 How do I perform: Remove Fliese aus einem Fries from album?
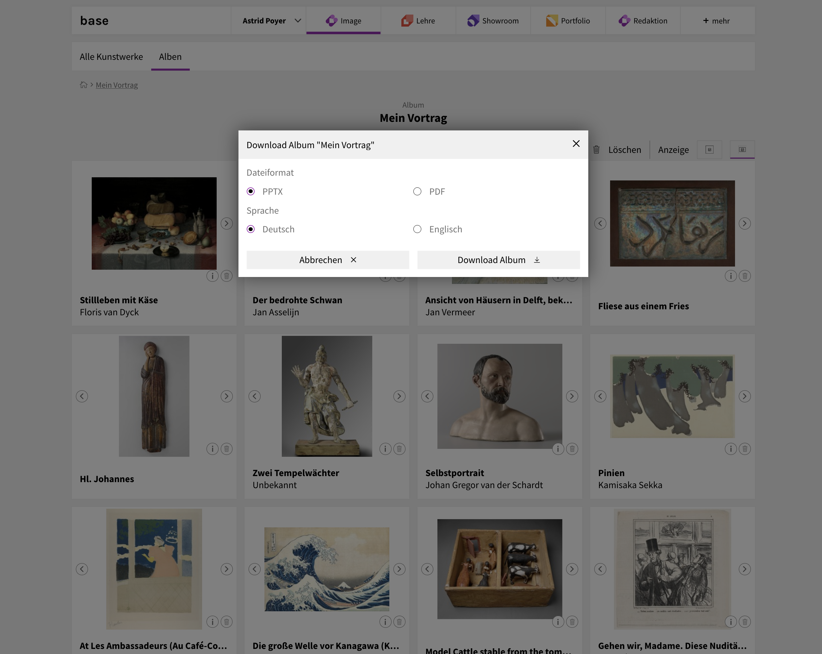(745, 276)
